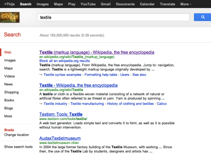Filter results by Books in sidebar
Viewport: 211px width, 157px height.
click(9, 100)
